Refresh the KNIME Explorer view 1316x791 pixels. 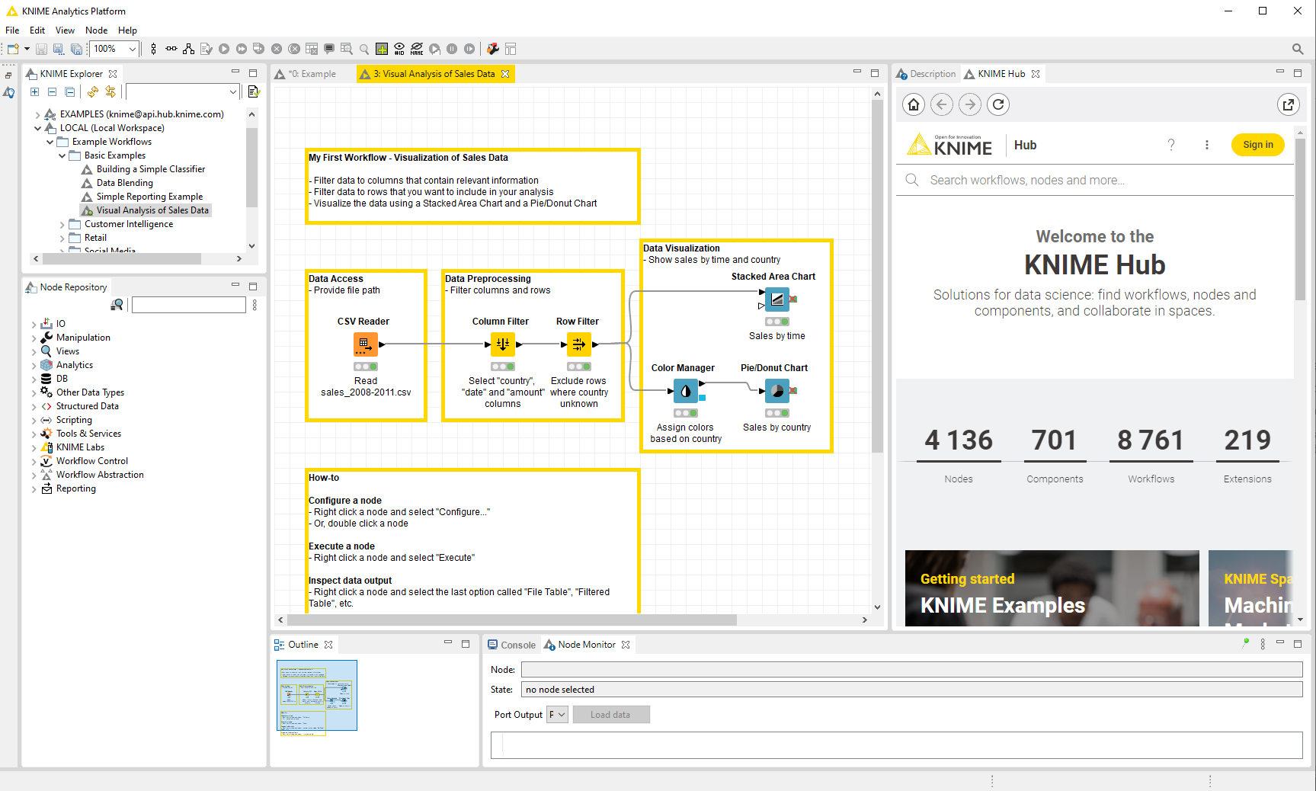coord(93,91)
